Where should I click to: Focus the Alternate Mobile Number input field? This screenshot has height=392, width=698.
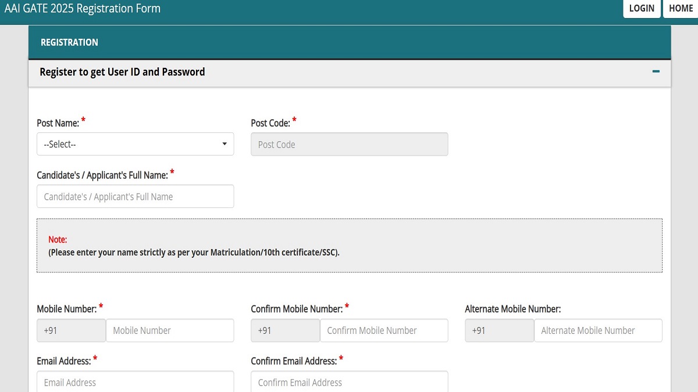tap(598, 330)
